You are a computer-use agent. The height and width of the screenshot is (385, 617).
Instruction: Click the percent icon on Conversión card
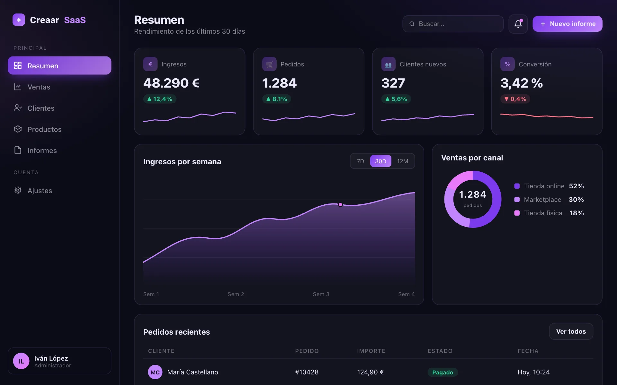tap(507, 64)
